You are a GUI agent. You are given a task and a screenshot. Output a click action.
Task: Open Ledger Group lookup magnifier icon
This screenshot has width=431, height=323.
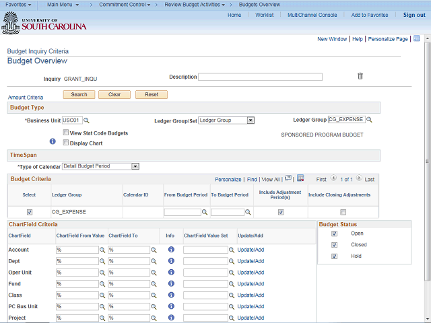point(369,120)
